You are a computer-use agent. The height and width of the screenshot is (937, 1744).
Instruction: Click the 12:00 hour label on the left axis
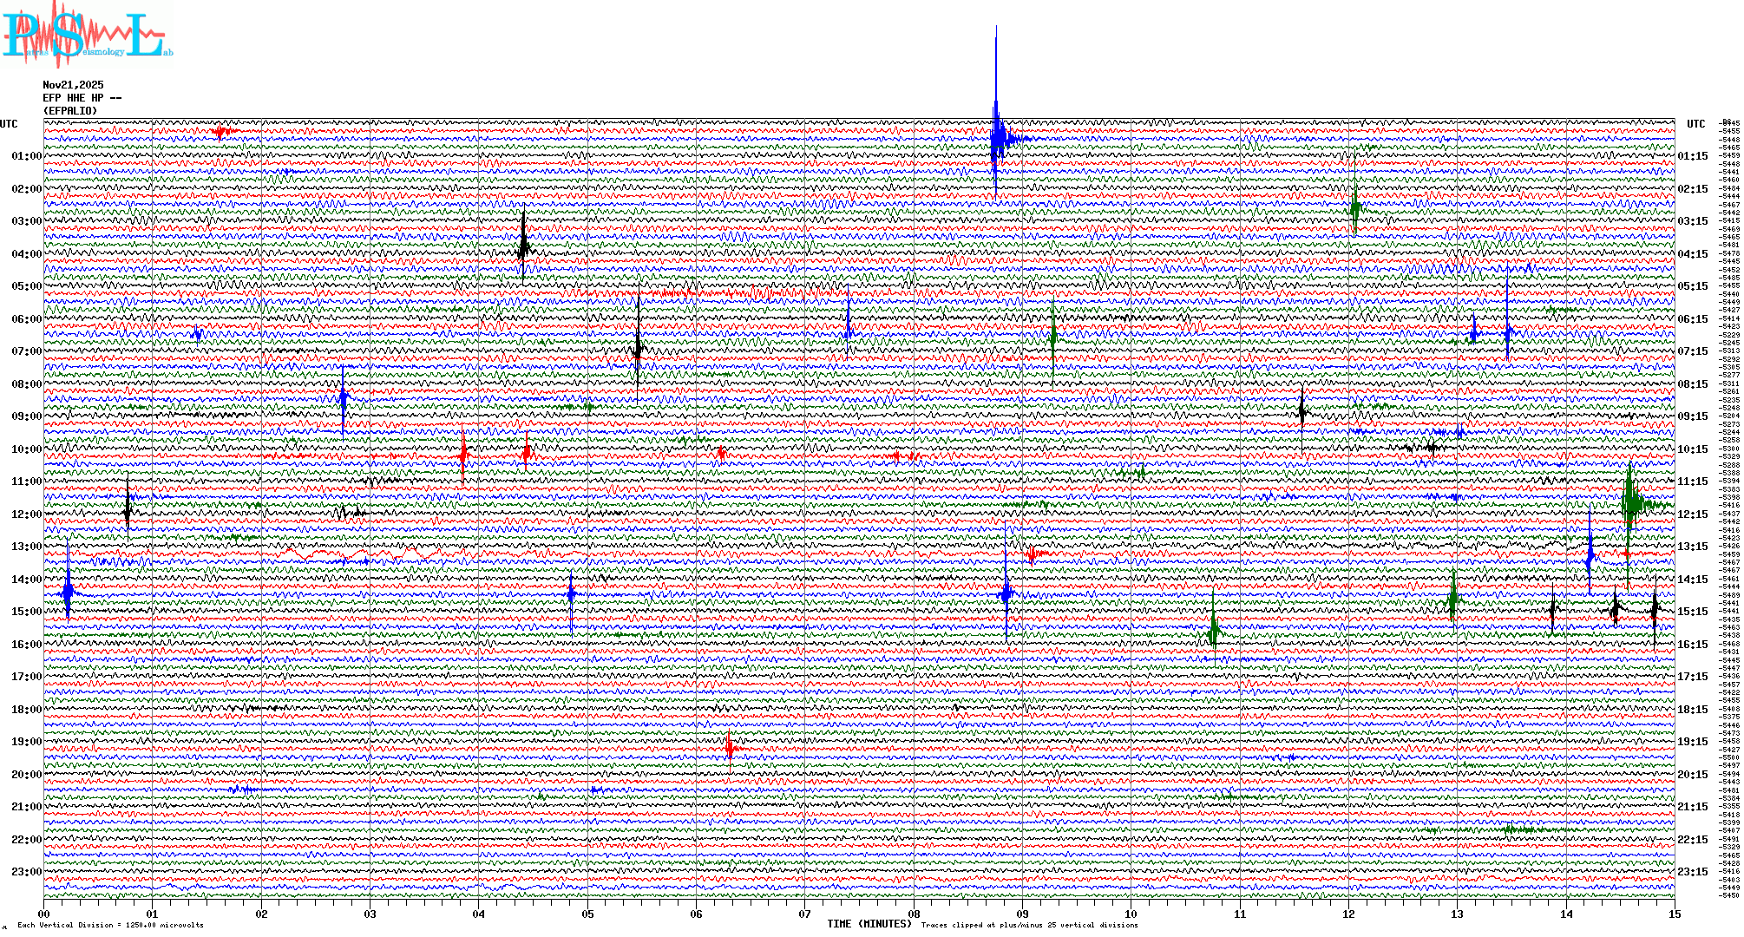coord(26,514)
